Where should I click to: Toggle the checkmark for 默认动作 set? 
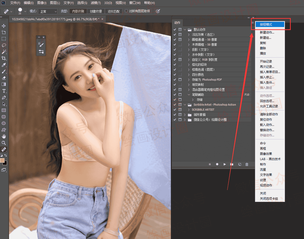pyautogui.click(x=175, y=30)
